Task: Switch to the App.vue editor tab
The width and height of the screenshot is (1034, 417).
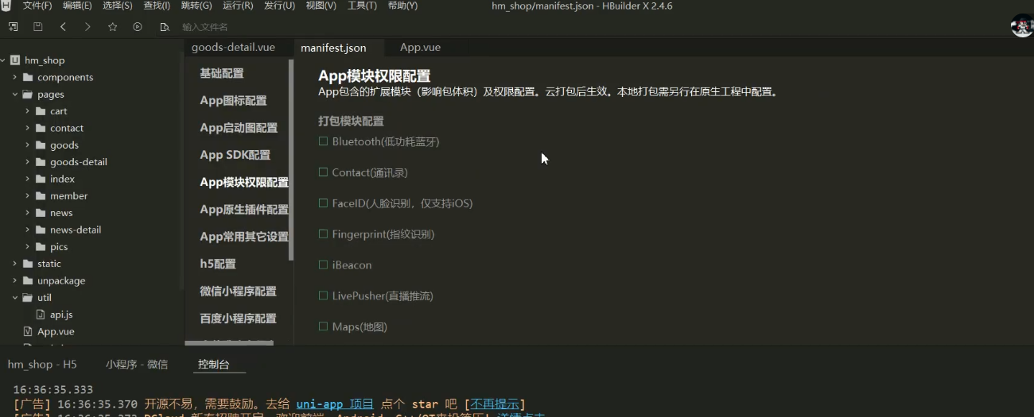Action: pyautogui.click(x=420, y=48)
